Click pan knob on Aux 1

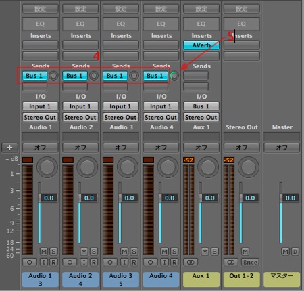(208, 167)
